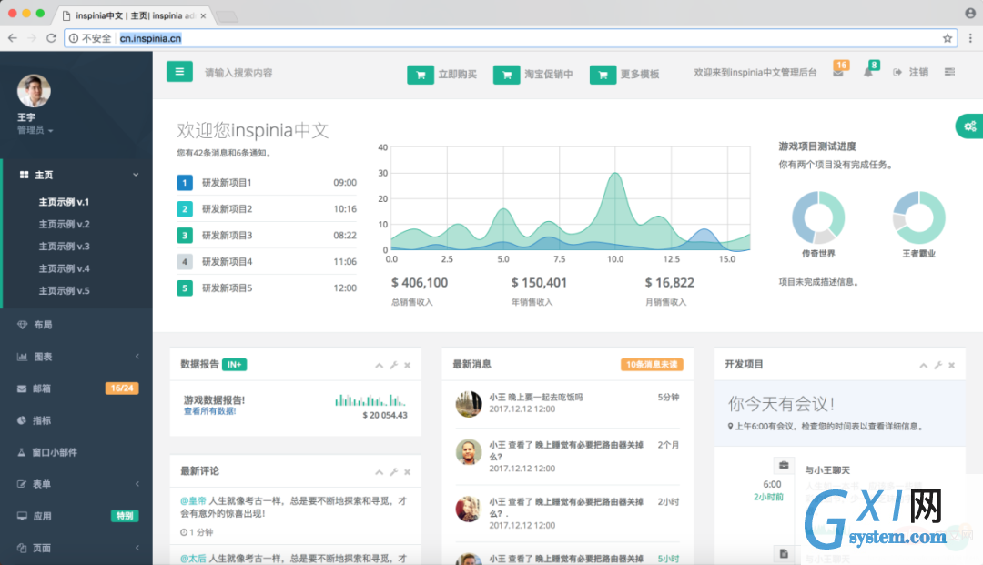Open the 开发项目 panel wrench settings
Screen dimensions: 983x565
937,365
